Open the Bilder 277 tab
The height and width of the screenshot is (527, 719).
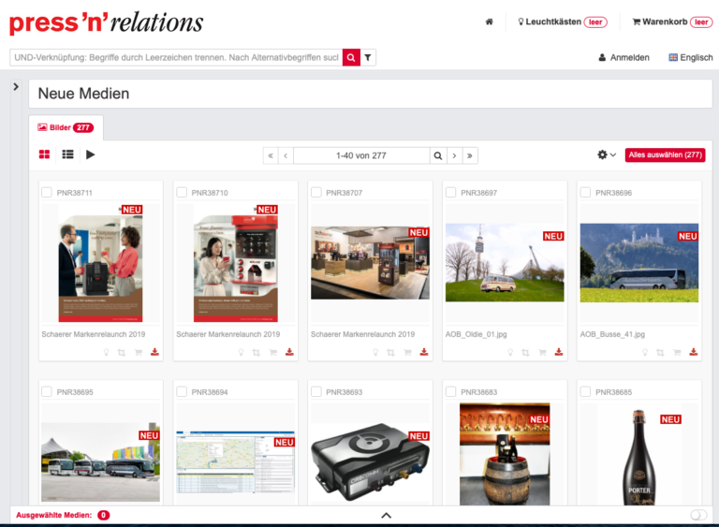(x=66, y=127)
